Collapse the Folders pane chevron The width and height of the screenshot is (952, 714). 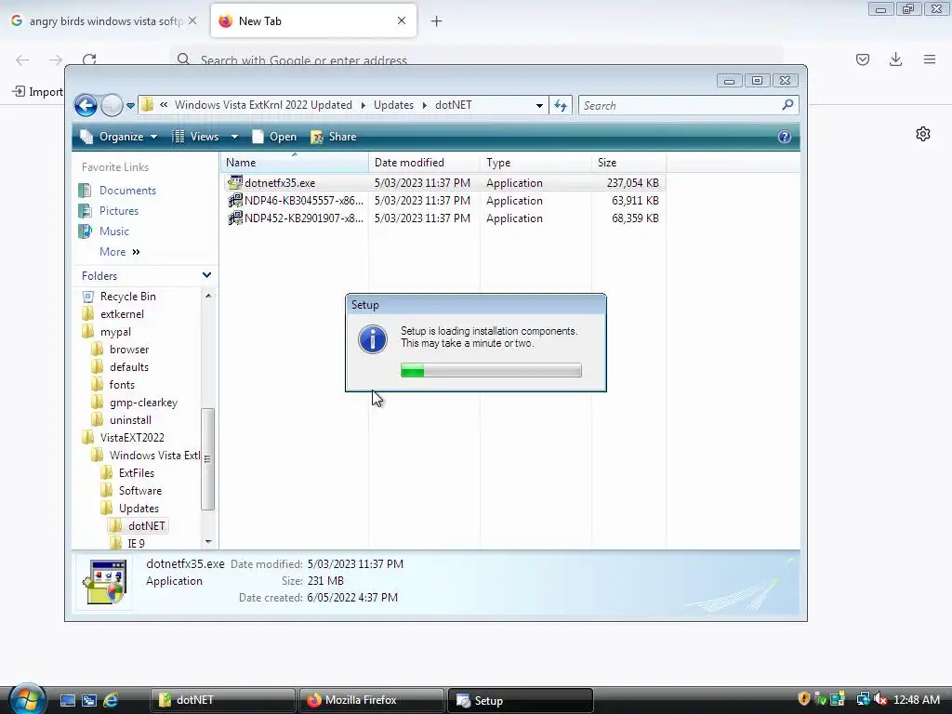pyautogui.click(x=206, y=275)
